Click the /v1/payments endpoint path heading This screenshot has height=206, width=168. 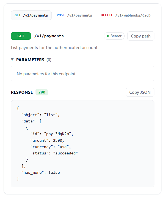(x=49, y=36)
